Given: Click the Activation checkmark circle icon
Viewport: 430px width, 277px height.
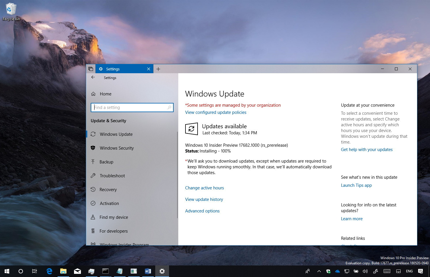Looking at the screenshot, I should coord(93,203).
